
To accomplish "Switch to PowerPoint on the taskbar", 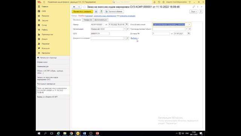I will 97,133.
